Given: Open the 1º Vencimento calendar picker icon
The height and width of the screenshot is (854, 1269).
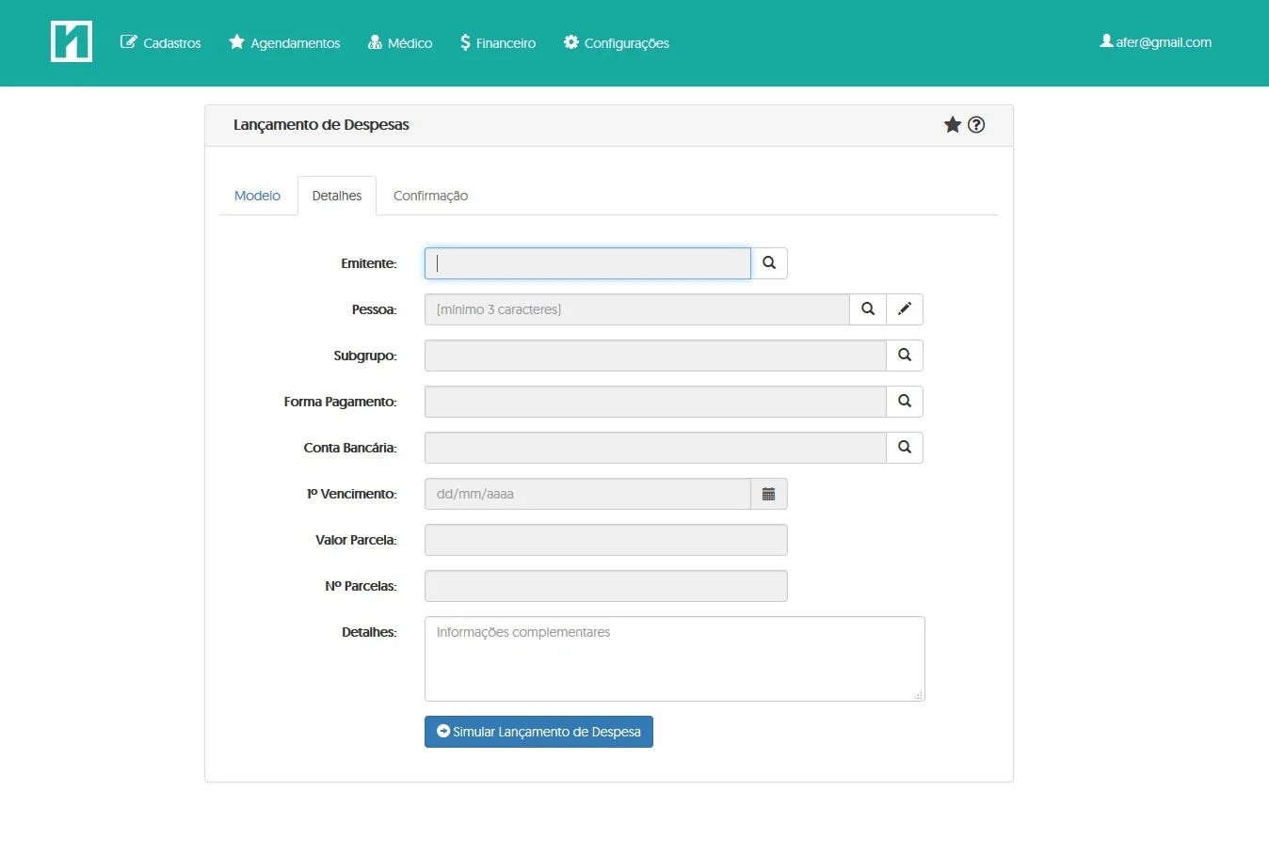Looking at the screenshot, I should [x=769, y=493].
